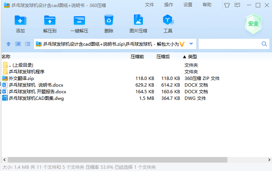272x171 pixels.
Task: Open the feedback message icon in the title bar
Action: [x=237, y=5]
